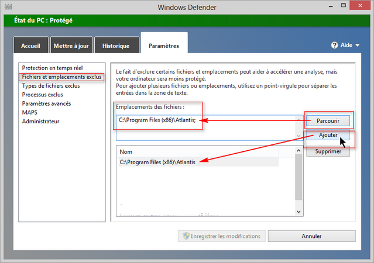Click Enregistrer les modifications

222,236
